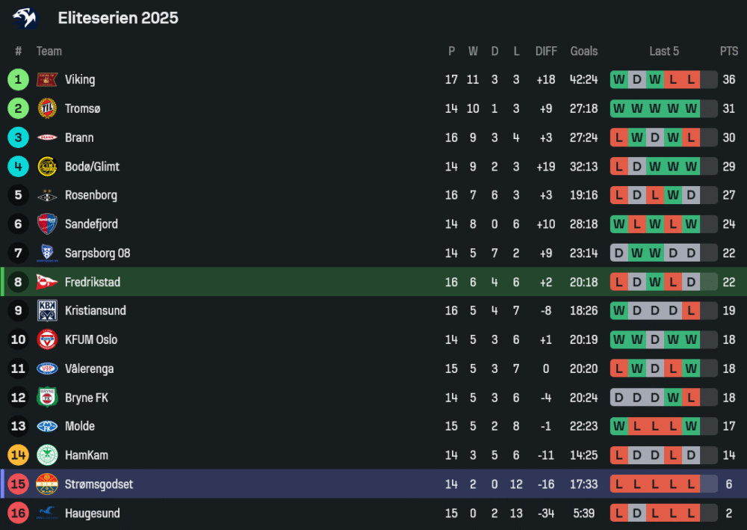
Task: Sort table by DIFF column header
Action: (x=546, y=51)
